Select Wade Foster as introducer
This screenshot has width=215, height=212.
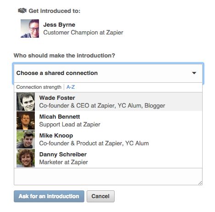tap(108, 102)
